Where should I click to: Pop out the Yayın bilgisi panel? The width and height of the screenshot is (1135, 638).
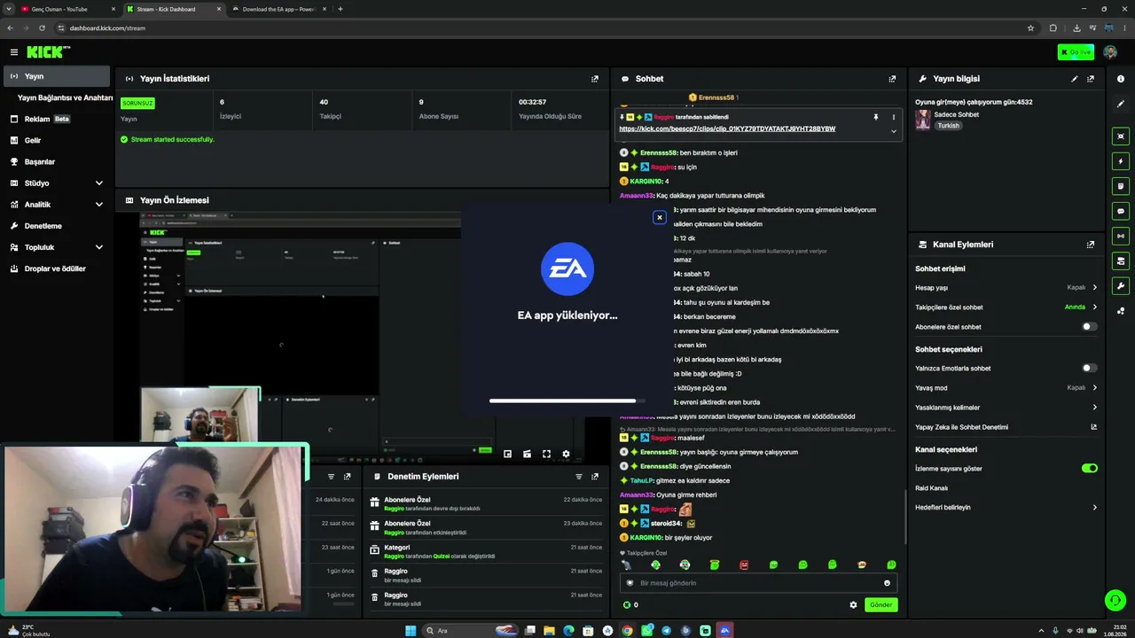[1091, 79]
